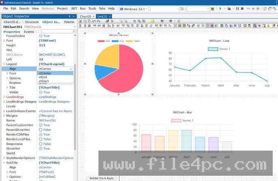Open the IWChartJS1 component selector dropdown
Screen dimensions: 278x181
(75, 27)
